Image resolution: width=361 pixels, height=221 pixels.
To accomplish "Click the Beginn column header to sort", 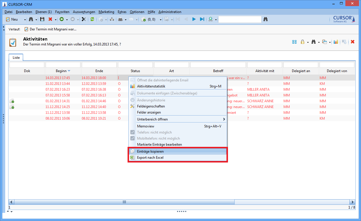I will coord(61,71).
